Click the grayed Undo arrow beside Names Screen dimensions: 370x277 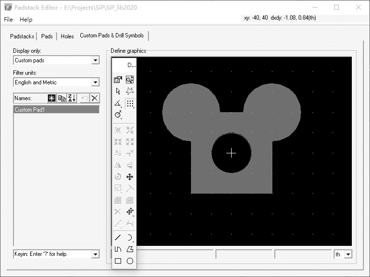[85, 98]
